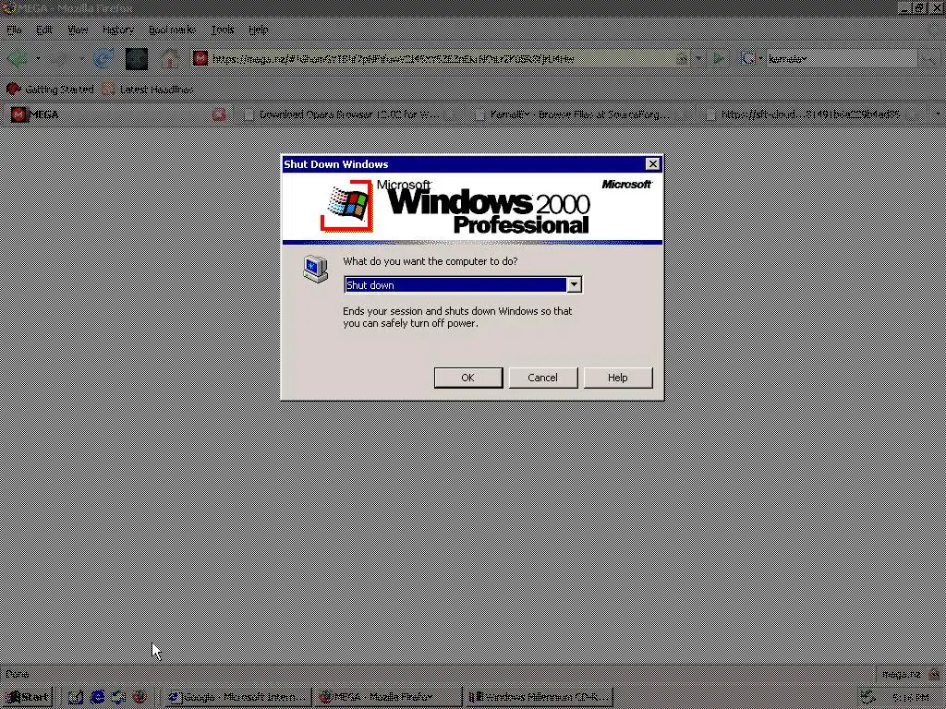This screenshot has height=709, width=946.
Task: Click the system tray icon beside the clock
Action: coord(868,697)
